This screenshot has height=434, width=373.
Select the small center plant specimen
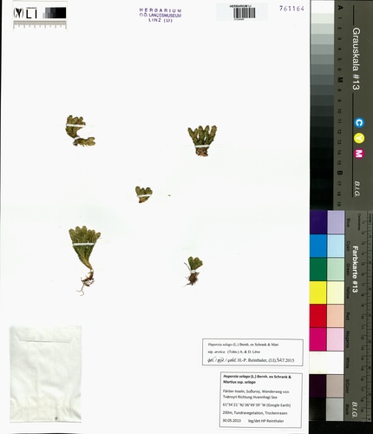click(x=144, y=194)
